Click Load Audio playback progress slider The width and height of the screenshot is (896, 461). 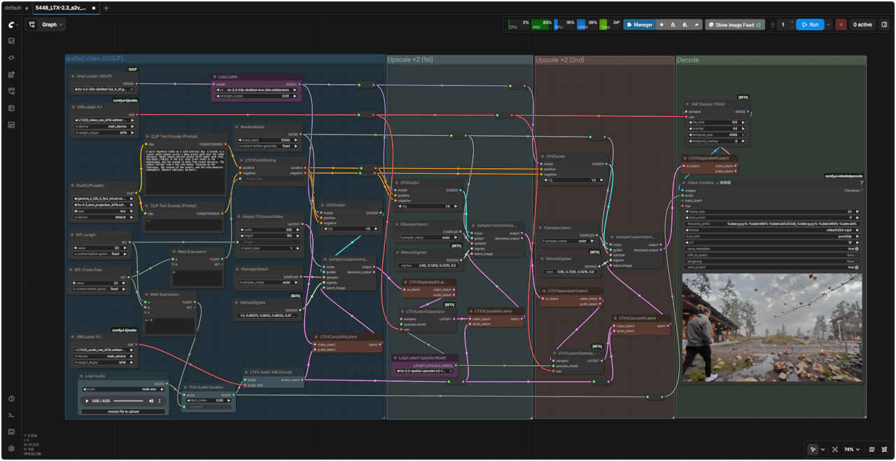pyautogui.click(x=127, y=401)
